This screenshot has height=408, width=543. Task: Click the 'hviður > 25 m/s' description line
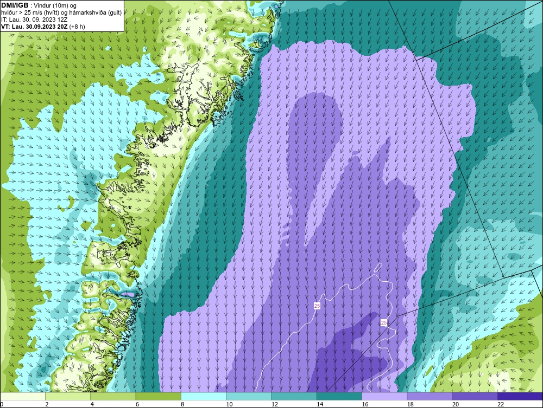[x=61, y=13]
